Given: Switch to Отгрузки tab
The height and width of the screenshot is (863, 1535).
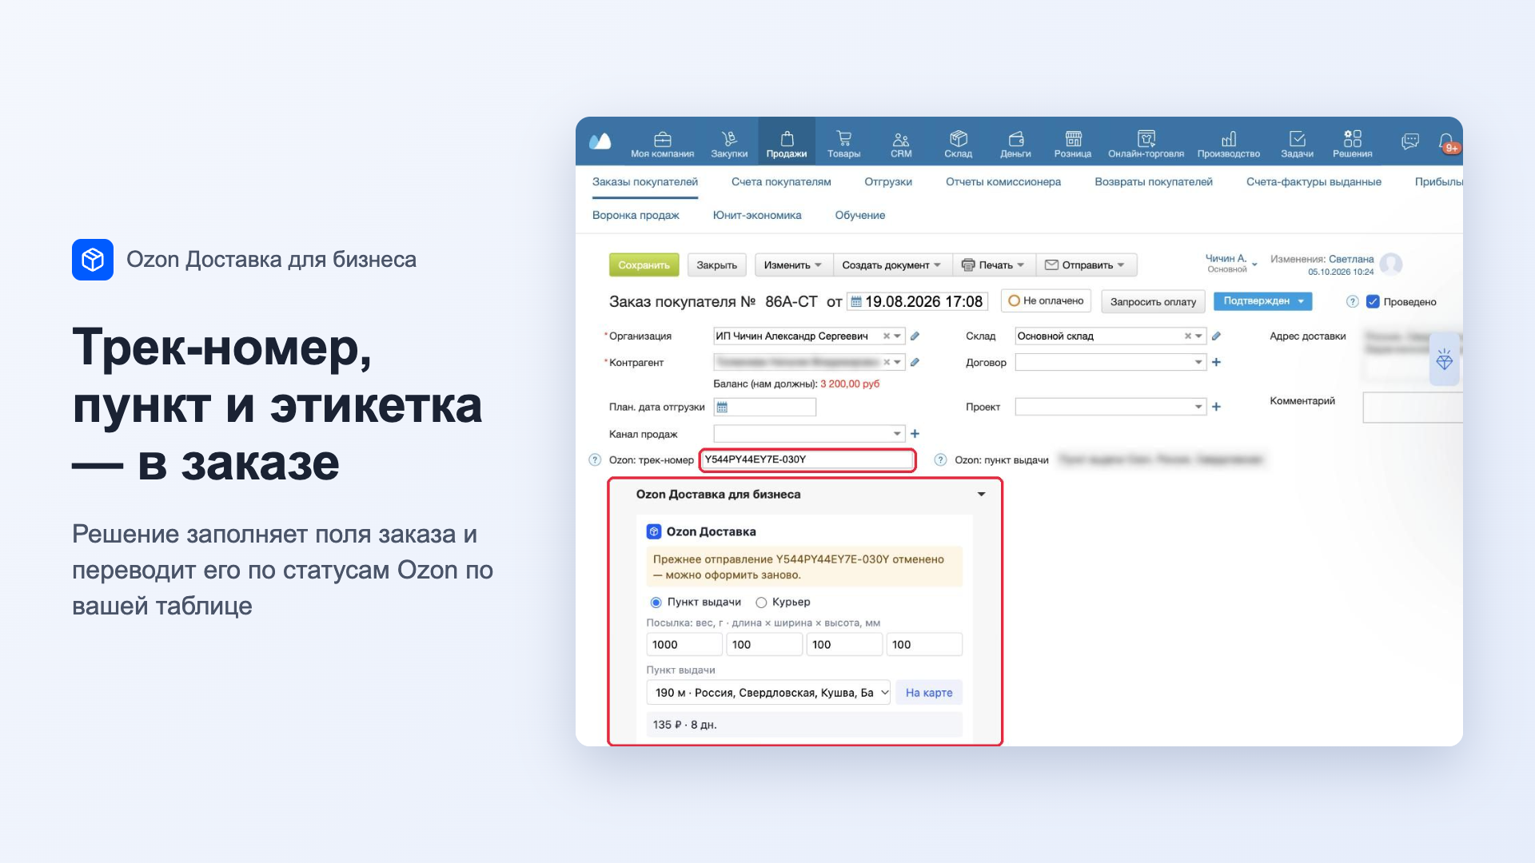Looking at the screenshot, I should [888, 182].
